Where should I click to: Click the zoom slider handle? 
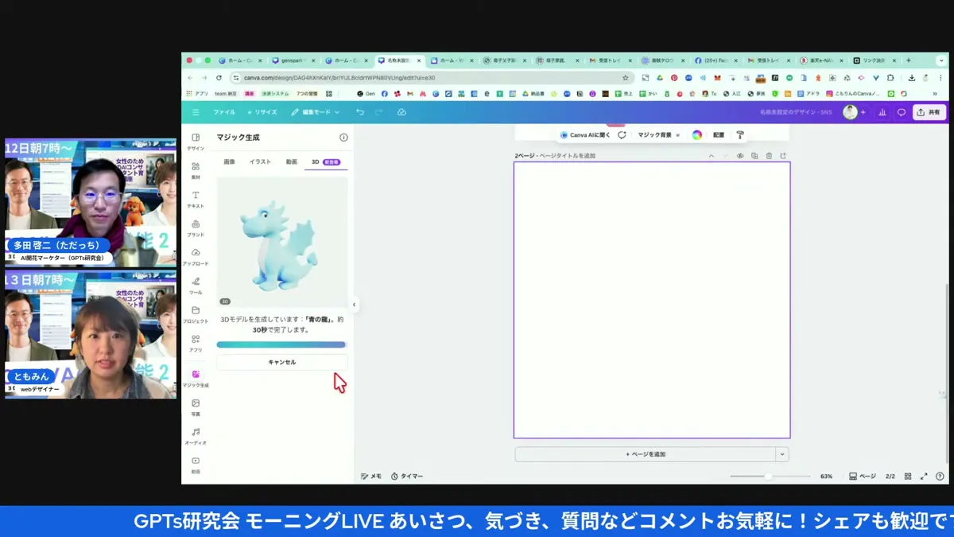point(768,477)
